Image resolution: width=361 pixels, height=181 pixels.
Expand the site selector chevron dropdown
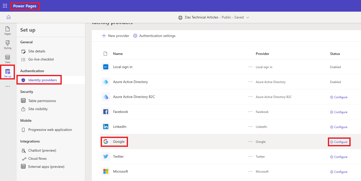point(248,17)
